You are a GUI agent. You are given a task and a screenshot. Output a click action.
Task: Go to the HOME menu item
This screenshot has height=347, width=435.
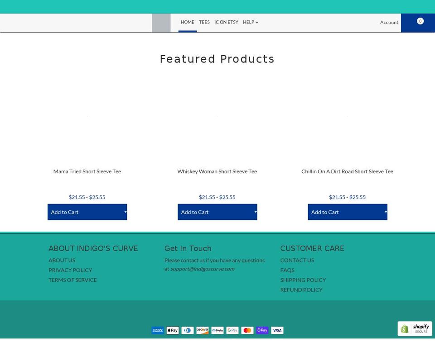(x=188, y=22)
